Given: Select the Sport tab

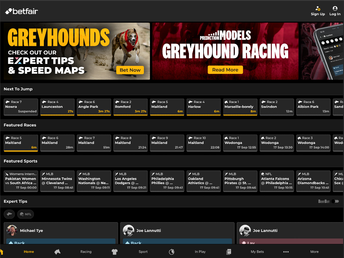Looking at the screenshot, I should pos(143,252).
